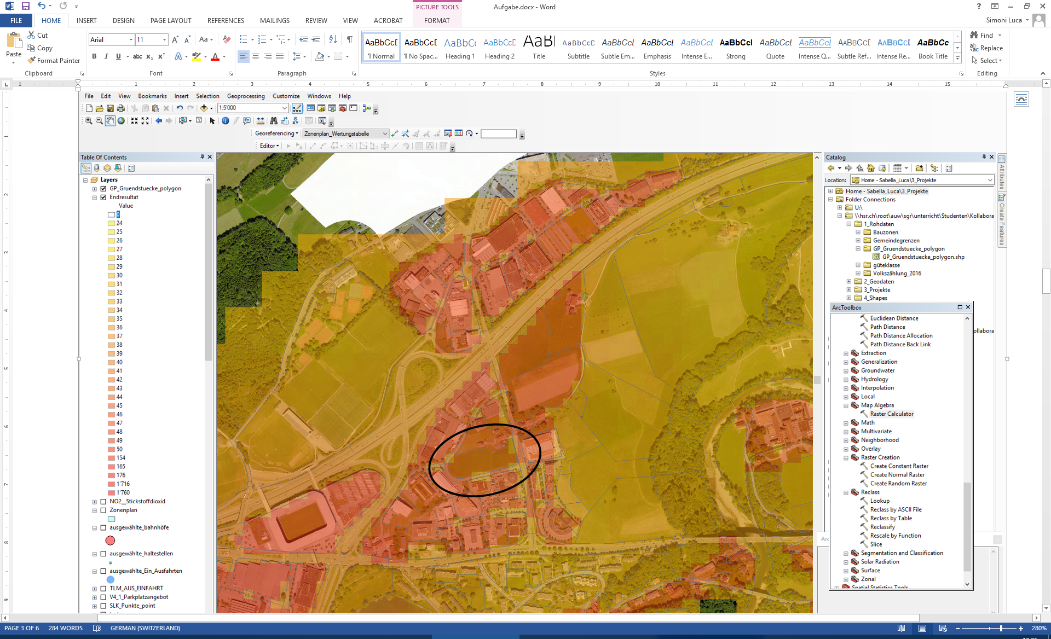Click the underline formatting icon
Image resolution: width=1051 pixels, height=639 pixels.
[x=118, y=56]
